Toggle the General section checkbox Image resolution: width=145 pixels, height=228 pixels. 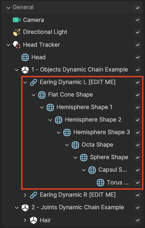(138, 8)
